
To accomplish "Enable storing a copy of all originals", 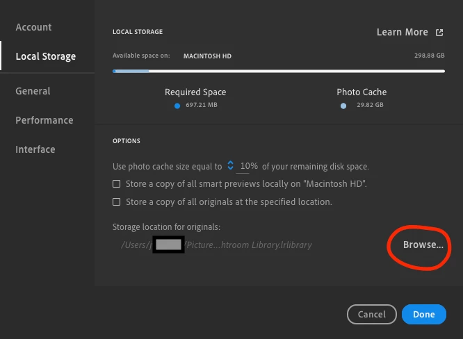I will pyautogui.click(x=117, y=202).
